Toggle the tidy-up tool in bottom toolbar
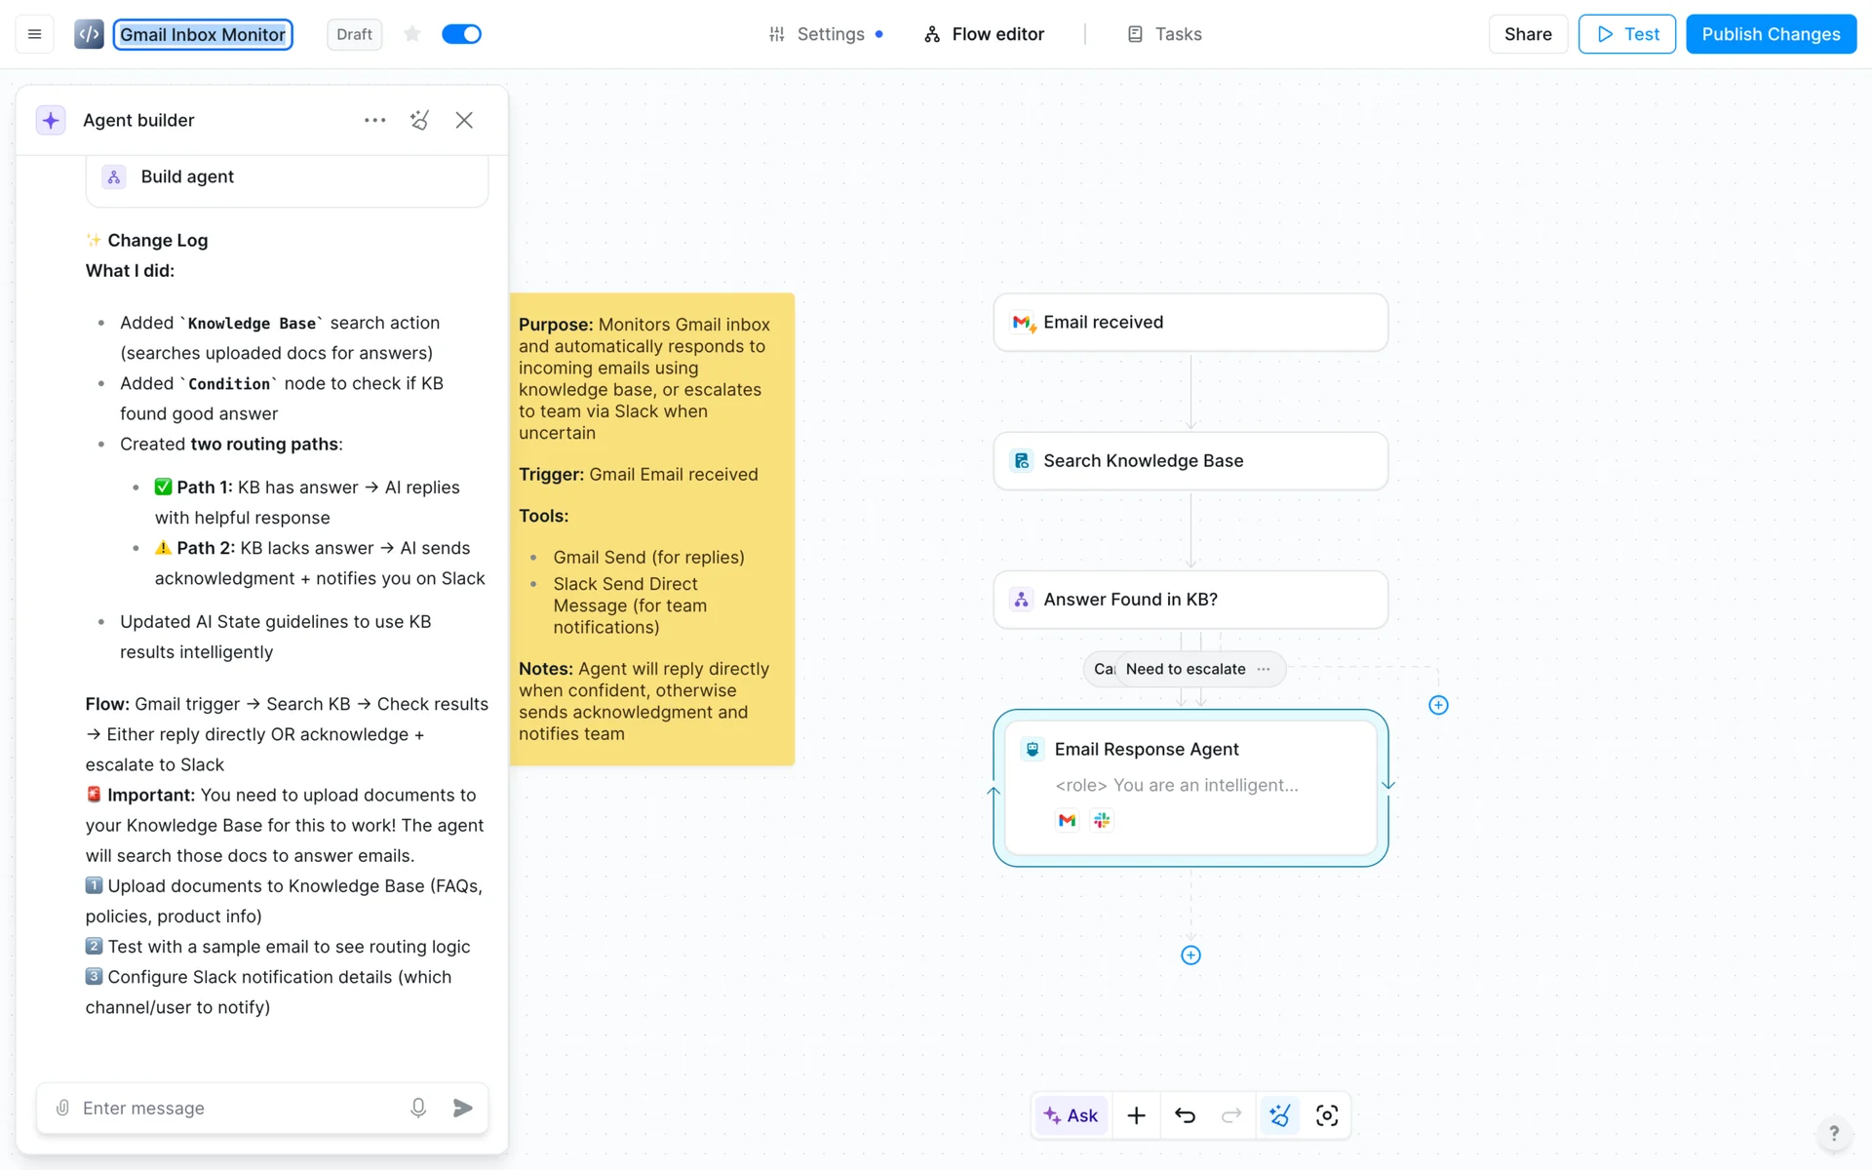Viewport: 1872px width, 1170px height. 1280,1115
